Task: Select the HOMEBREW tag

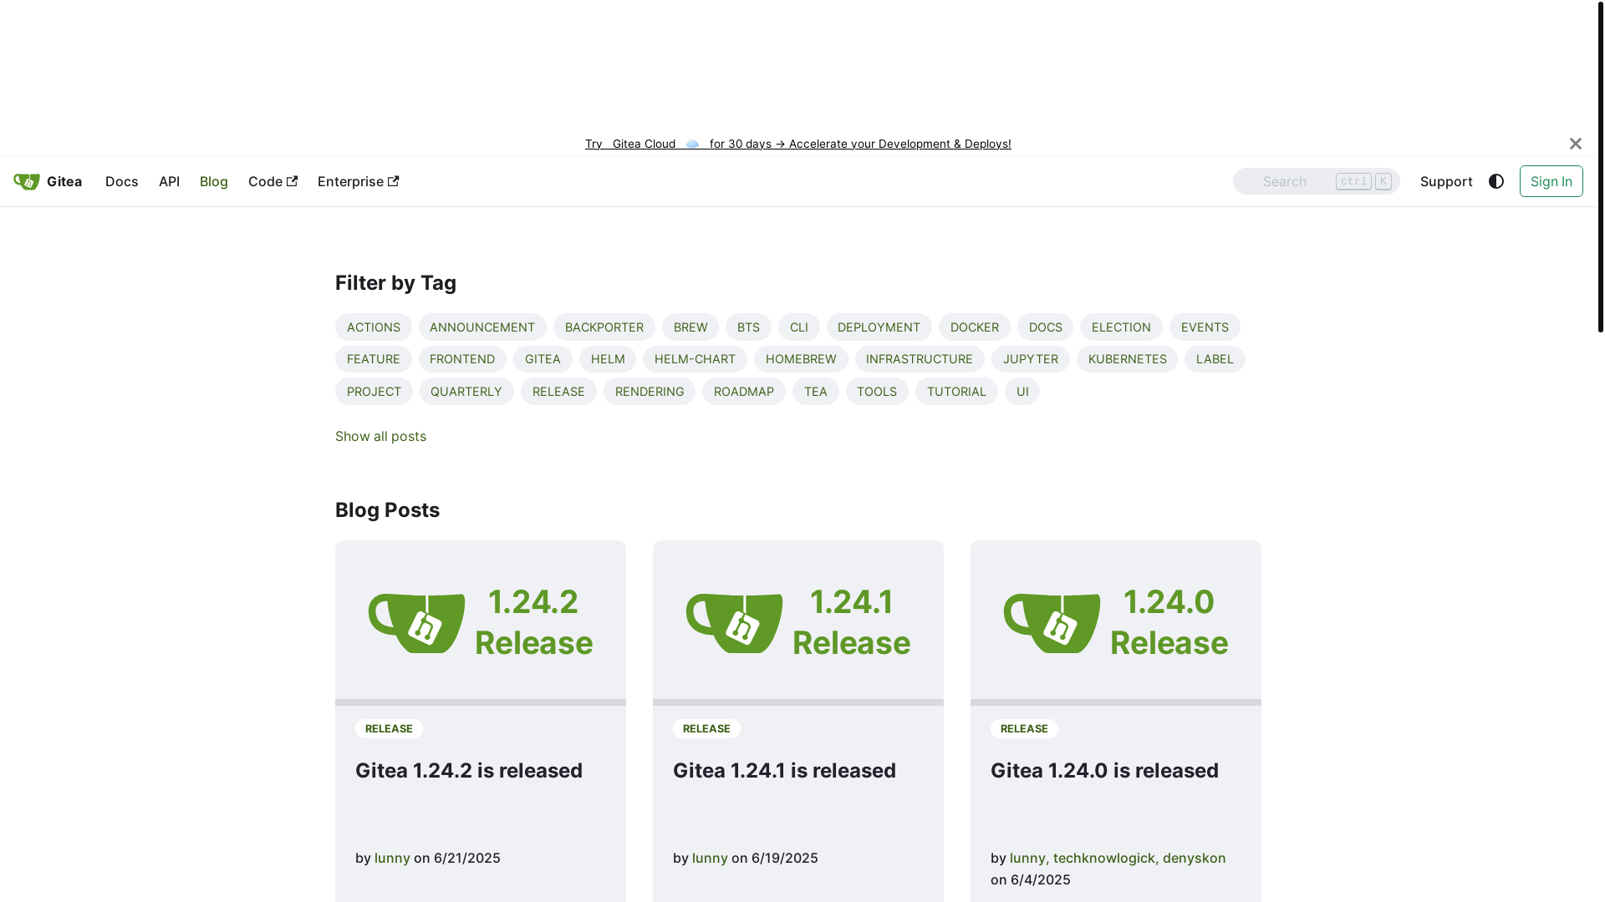Action: 801,359
